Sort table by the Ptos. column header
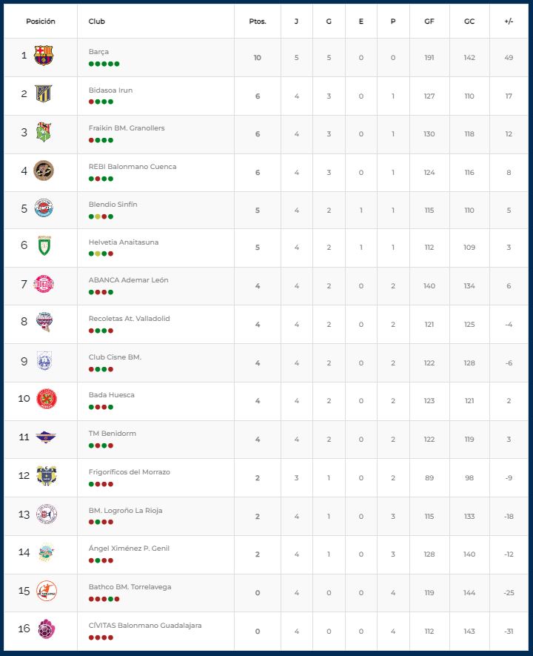 click(257, 21)
